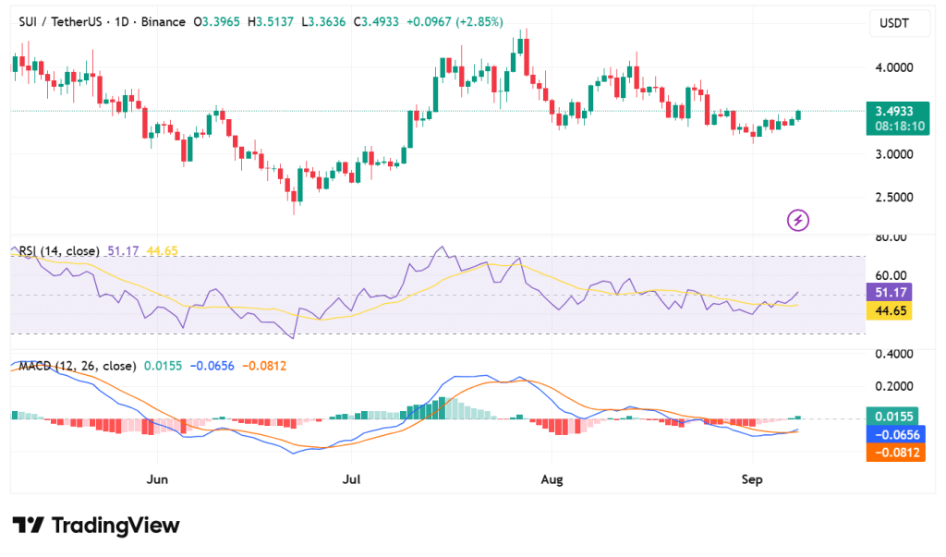
Task: Click the TradingView brand text
Action: 115,526
